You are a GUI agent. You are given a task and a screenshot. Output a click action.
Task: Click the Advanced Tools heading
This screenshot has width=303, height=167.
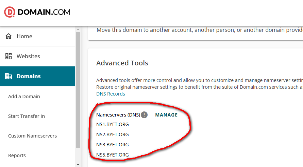click(x=122, y=63)
